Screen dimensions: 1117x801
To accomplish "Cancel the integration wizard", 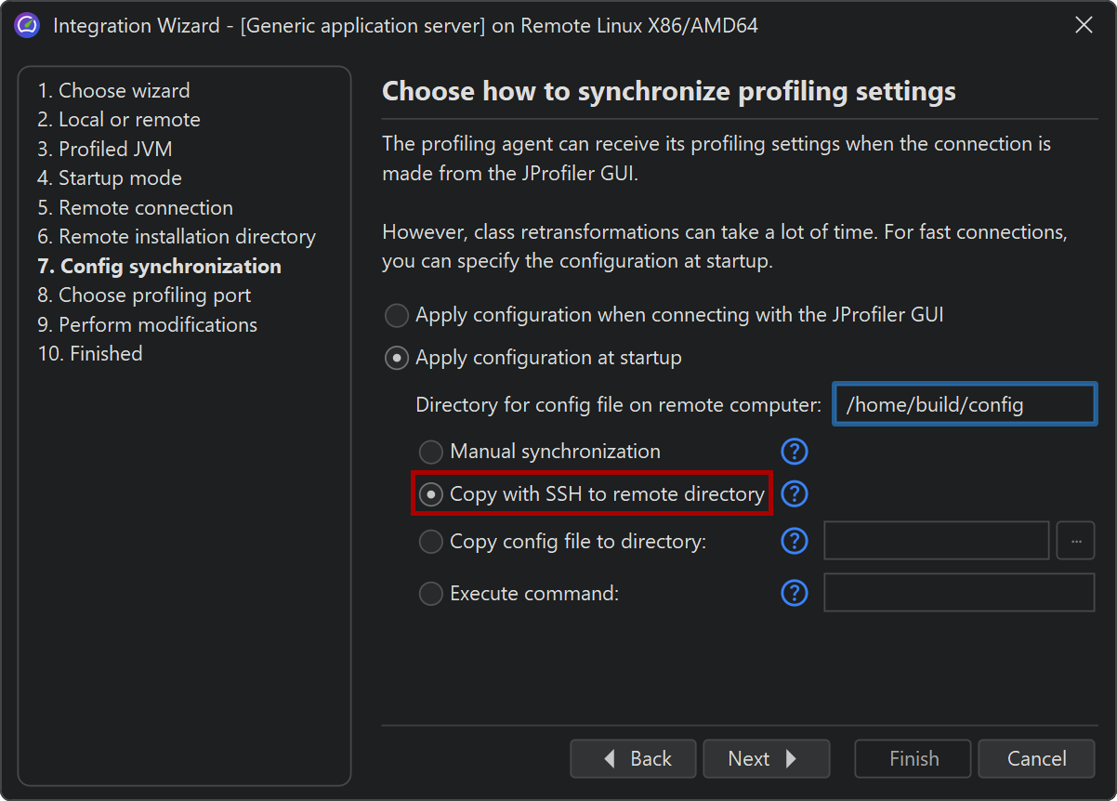I will point(1036,759).
